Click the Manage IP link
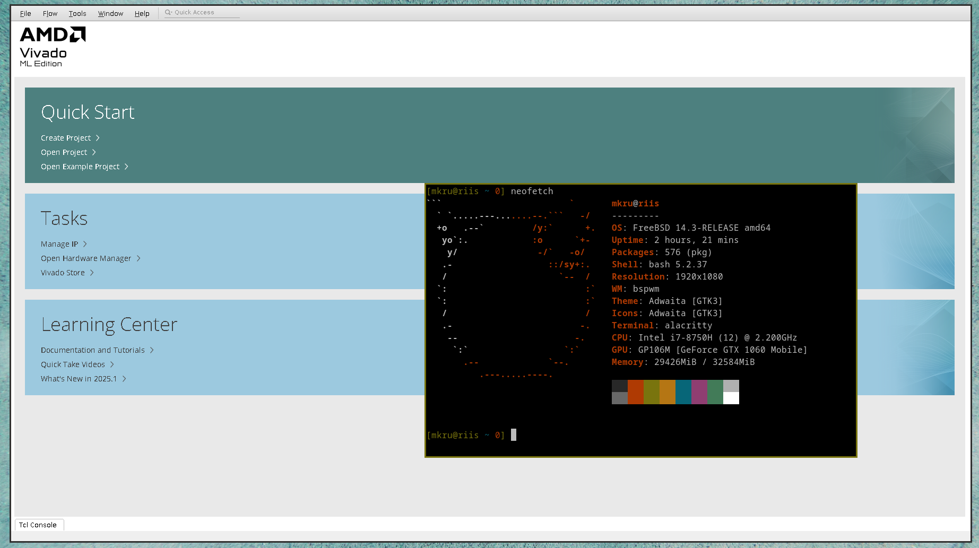 pyautogui.click(x=59, y=244)
